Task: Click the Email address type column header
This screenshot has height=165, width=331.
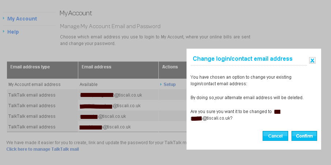Action: (30, 67)
